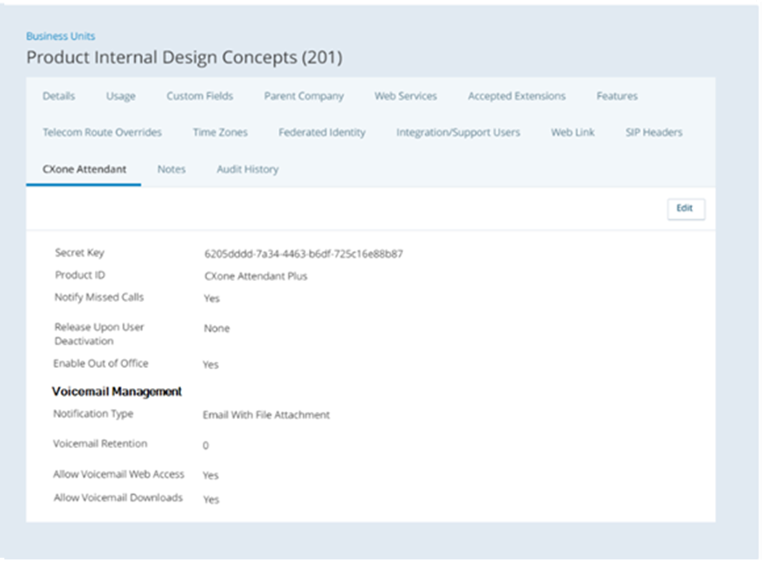Click the Voicemail Retention 0 value
Screen dimensions: 772x570
(x=206, y=445)
